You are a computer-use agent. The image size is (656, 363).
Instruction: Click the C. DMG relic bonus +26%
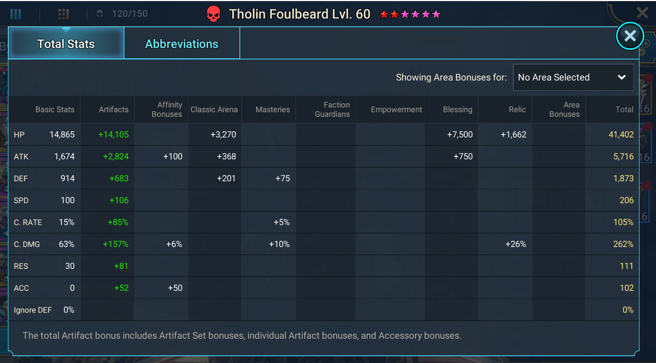click(x=515, y=244)
